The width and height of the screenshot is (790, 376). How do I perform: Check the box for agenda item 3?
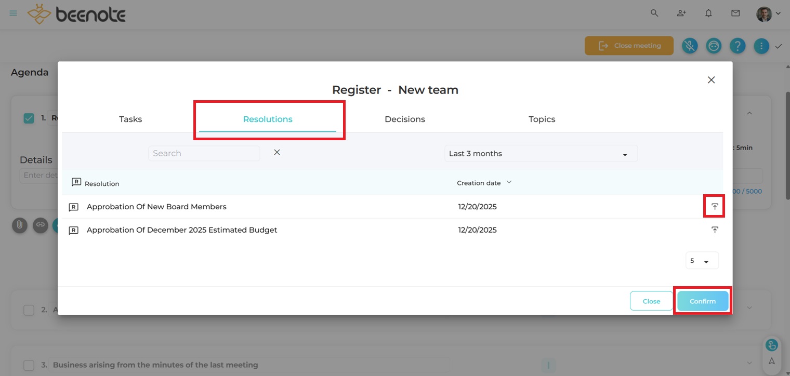point(29,365)
